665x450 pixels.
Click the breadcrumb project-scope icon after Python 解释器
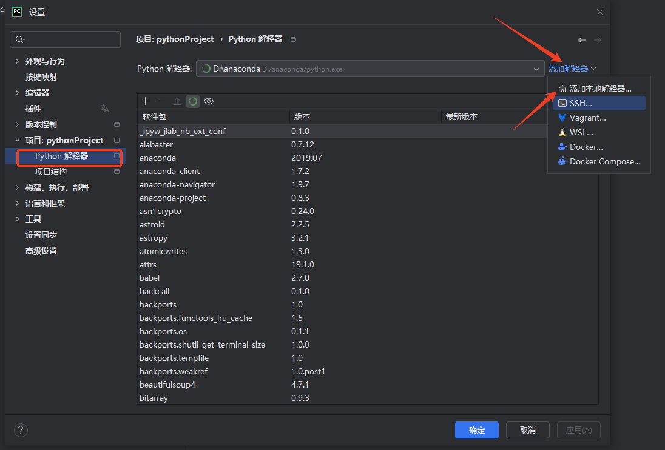click(293, 39)
